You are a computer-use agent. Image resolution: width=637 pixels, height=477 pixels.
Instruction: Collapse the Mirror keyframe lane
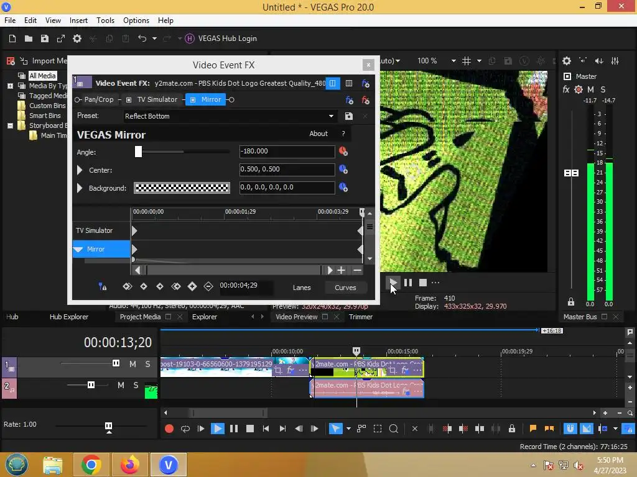pyautogui.click(x=78, y=249)
